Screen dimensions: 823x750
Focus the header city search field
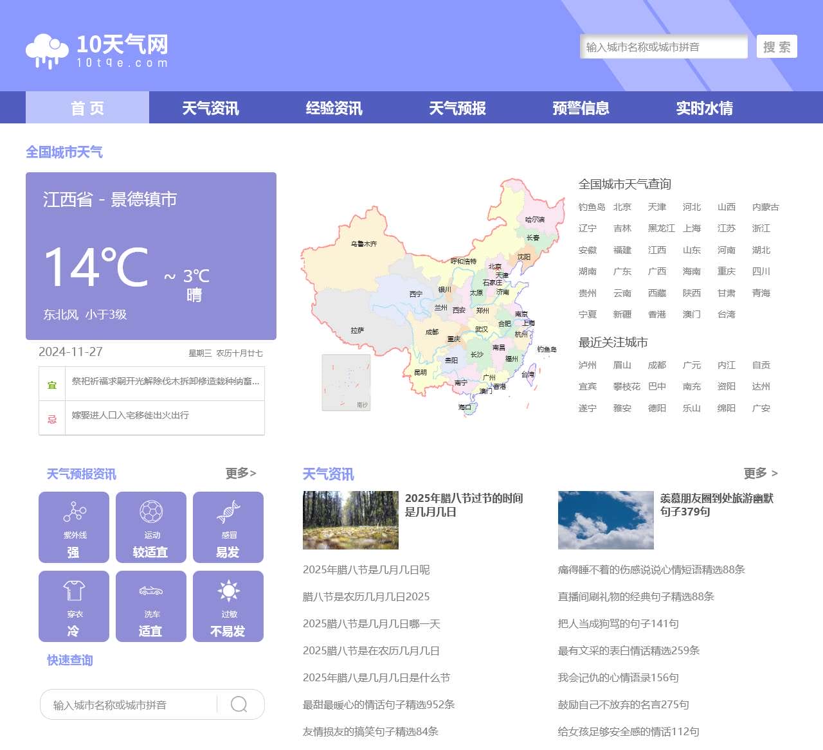pyautogui.click(x=664, y=46)
